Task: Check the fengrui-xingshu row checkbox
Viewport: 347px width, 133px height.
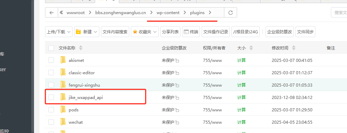Action: (x=51, y=85)
